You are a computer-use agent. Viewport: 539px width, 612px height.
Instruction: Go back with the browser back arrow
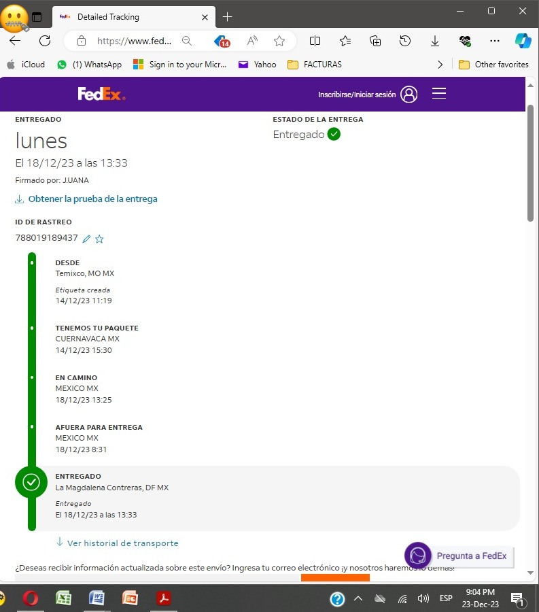pyautogui.click(x=15, y=41)
